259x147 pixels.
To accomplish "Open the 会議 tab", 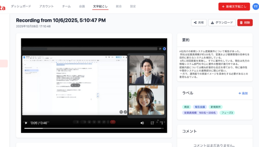I will [x=82, y=6].
